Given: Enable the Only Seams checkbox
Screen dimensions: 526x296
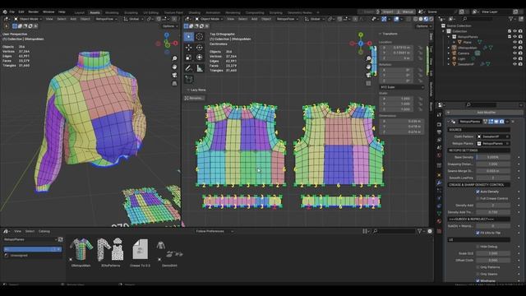Looking at the screenshot, I should click(478, 274).
